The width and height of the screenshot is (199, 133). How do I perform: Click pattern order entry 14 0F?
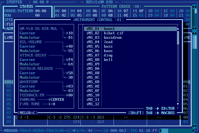coord(138,11)
